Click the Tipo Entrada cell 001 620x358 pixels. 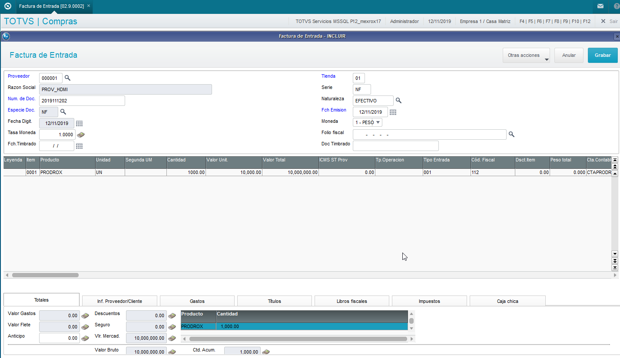click(x=447, y=172)
